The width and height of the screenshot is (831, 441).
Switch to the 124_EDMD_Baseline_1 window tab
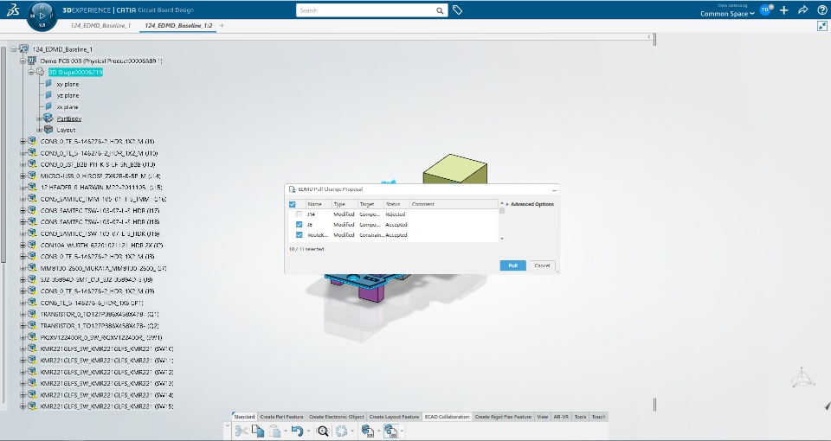100,25
